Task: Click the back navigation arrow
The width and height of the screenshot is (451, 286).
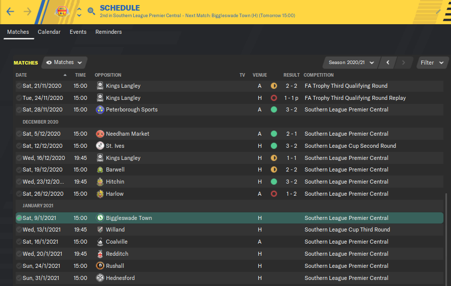Action: [11, 12]
